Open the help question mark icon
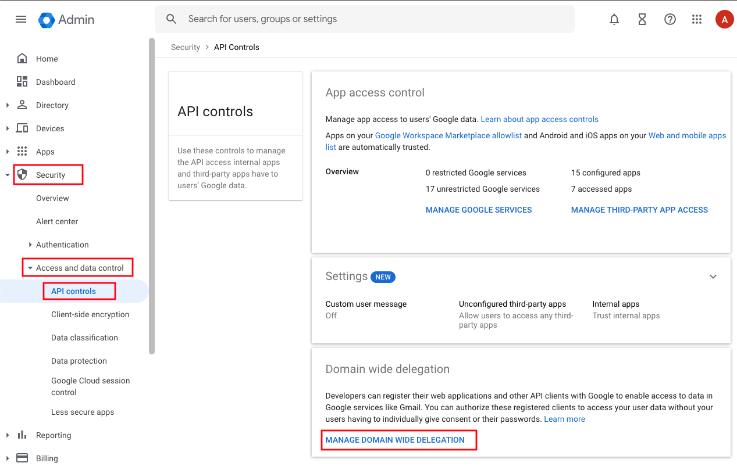The height and width of the screenshot is (470, 737). (x=670, y=19)
